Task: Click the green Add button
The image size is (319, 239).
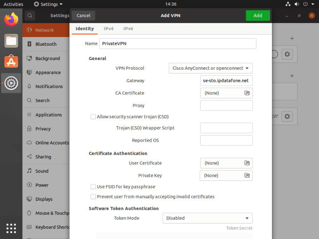Action: pyautogui.click(x=258, y=16)
